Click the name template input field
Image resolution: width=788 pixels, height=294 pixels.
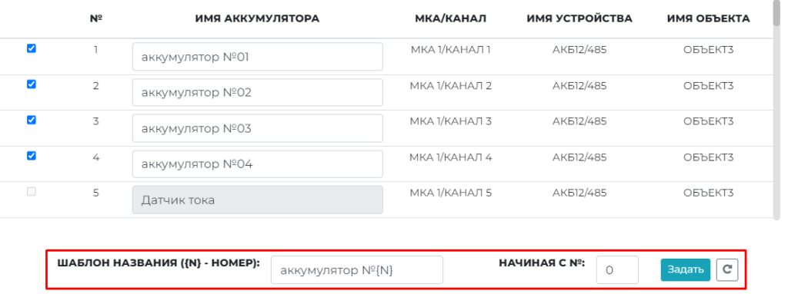357,270
